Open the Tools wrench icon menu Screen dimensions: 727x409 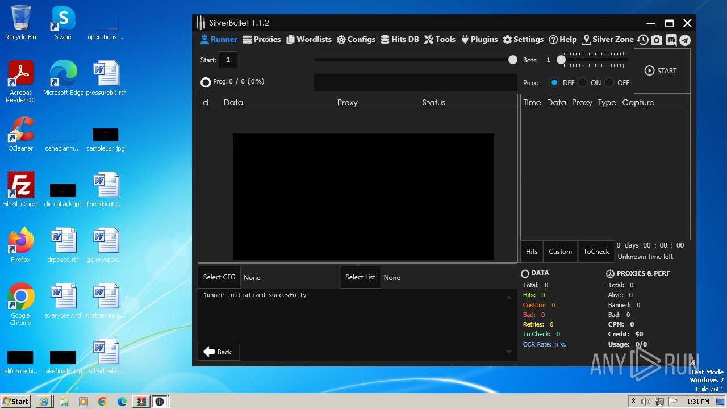[x=440, y=40]
